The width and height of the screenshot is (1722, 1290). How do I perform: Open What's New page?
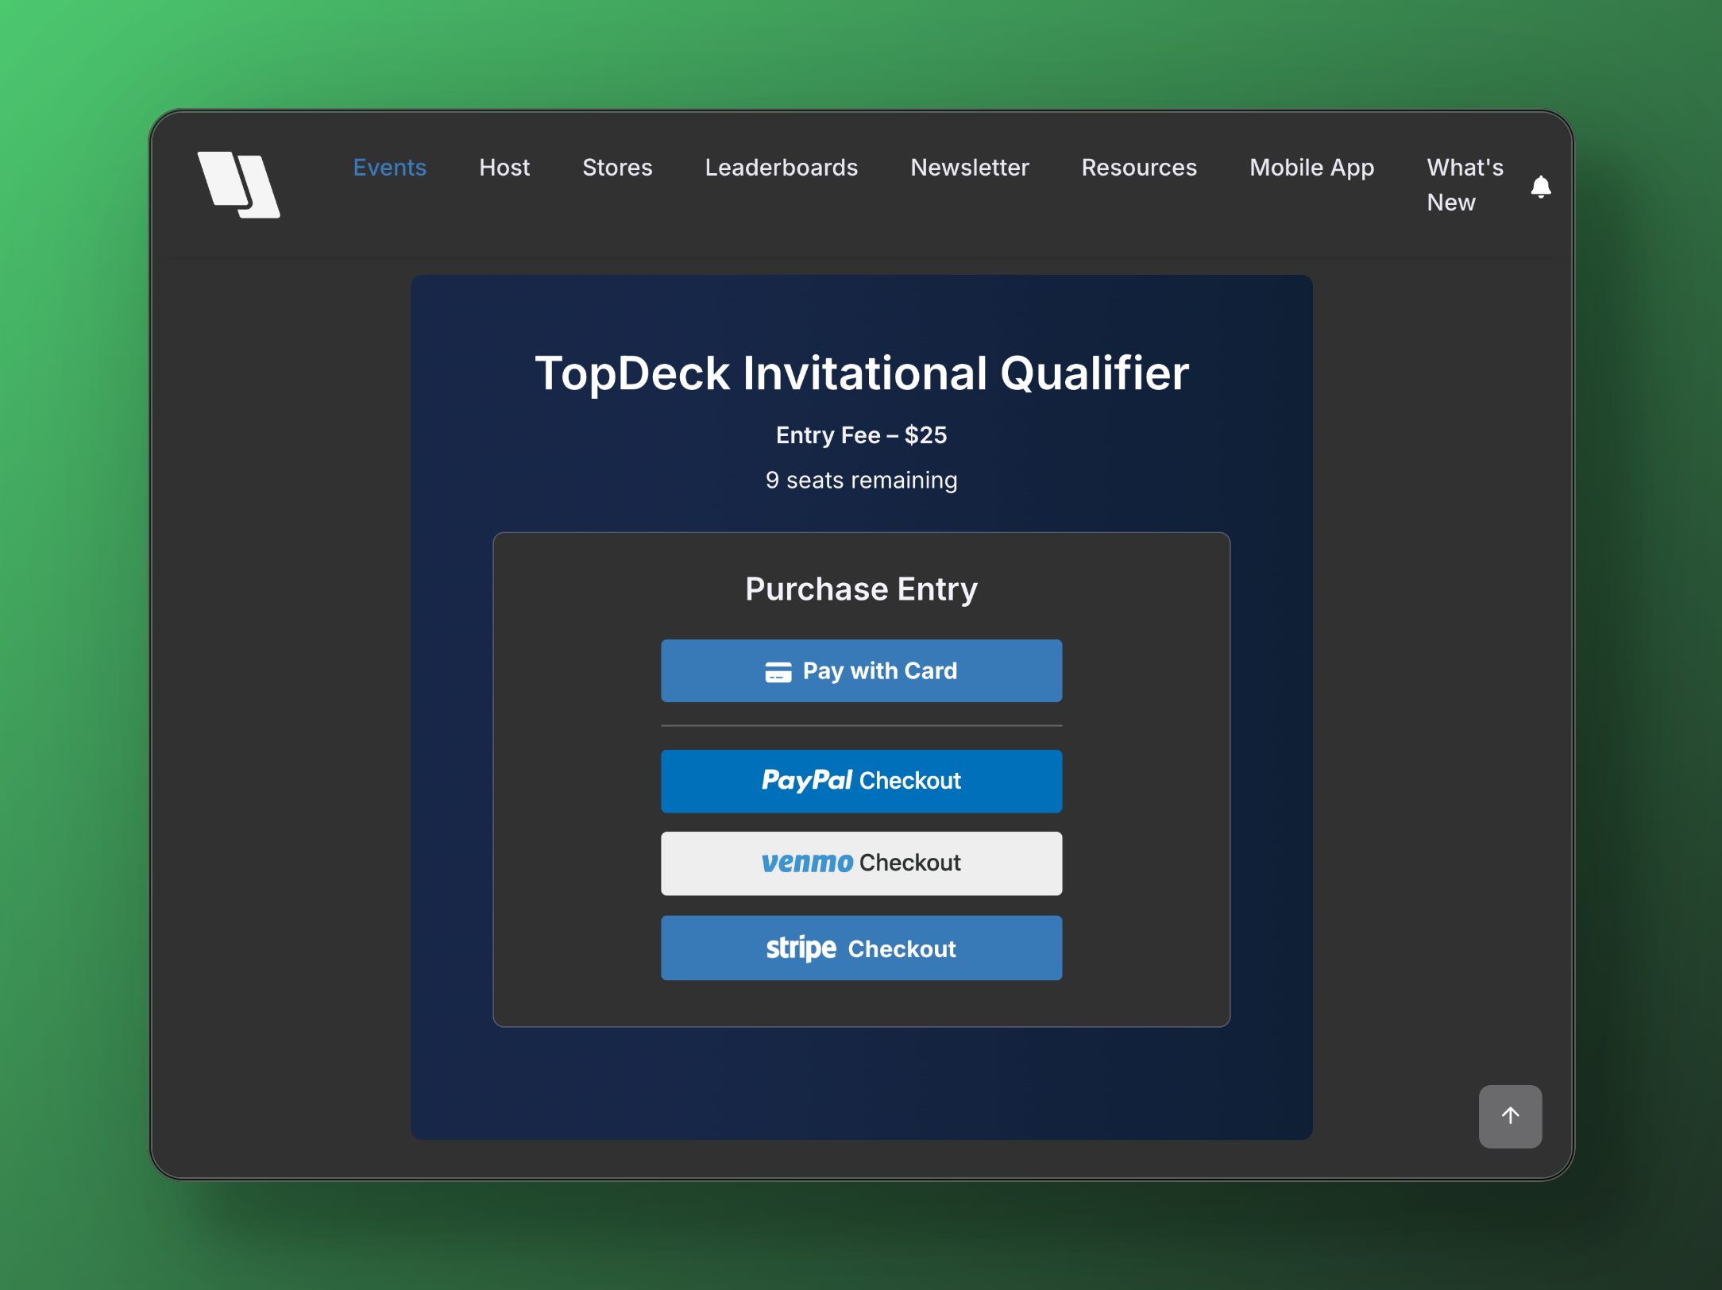click(1464, 184)
